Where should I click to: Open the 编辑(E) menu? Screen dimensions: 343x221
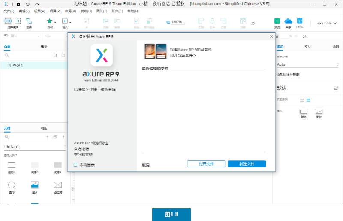coord(24,11)
